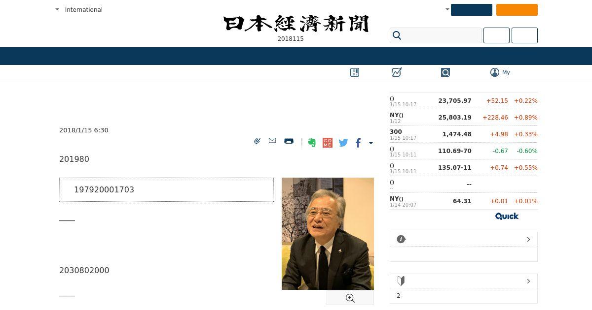Share article by email icon
Screen dimensions: 592x310
point(272,141)
